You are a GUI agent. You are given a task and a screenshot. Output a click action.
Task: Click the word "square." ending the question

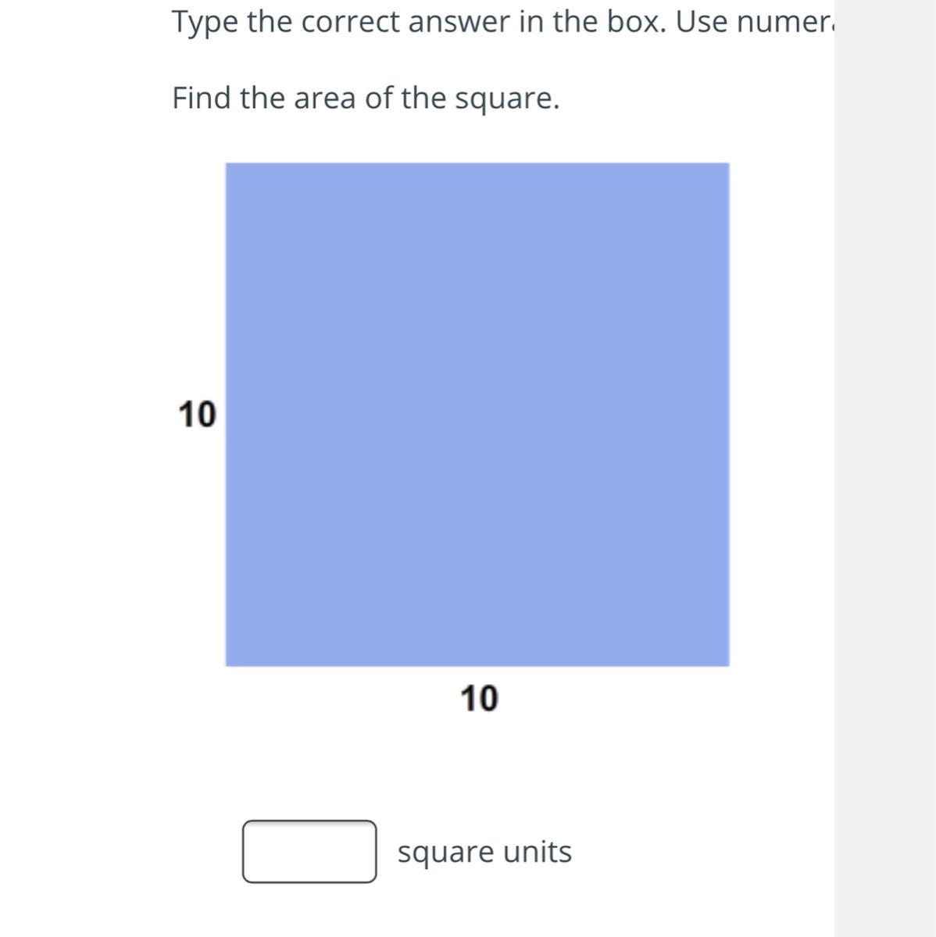pos(507,99)
